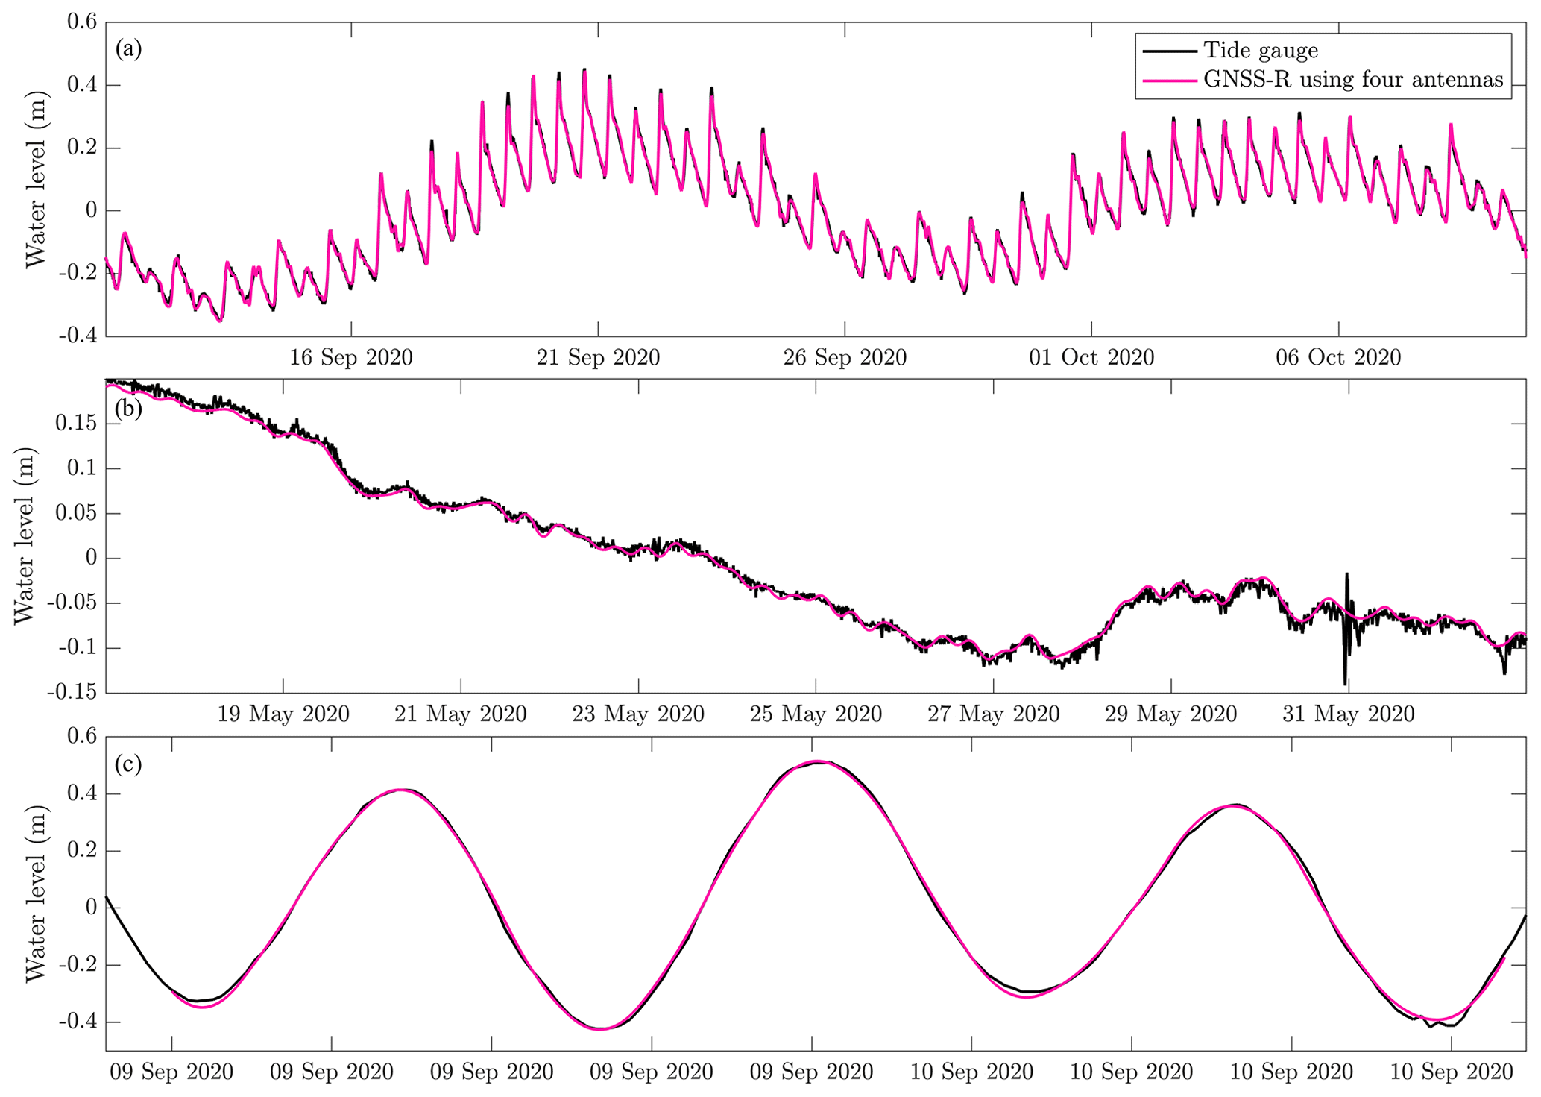Click the panel (c) label
Image resolution: width=1541 pixels, height=1097 pixels.
128,764
